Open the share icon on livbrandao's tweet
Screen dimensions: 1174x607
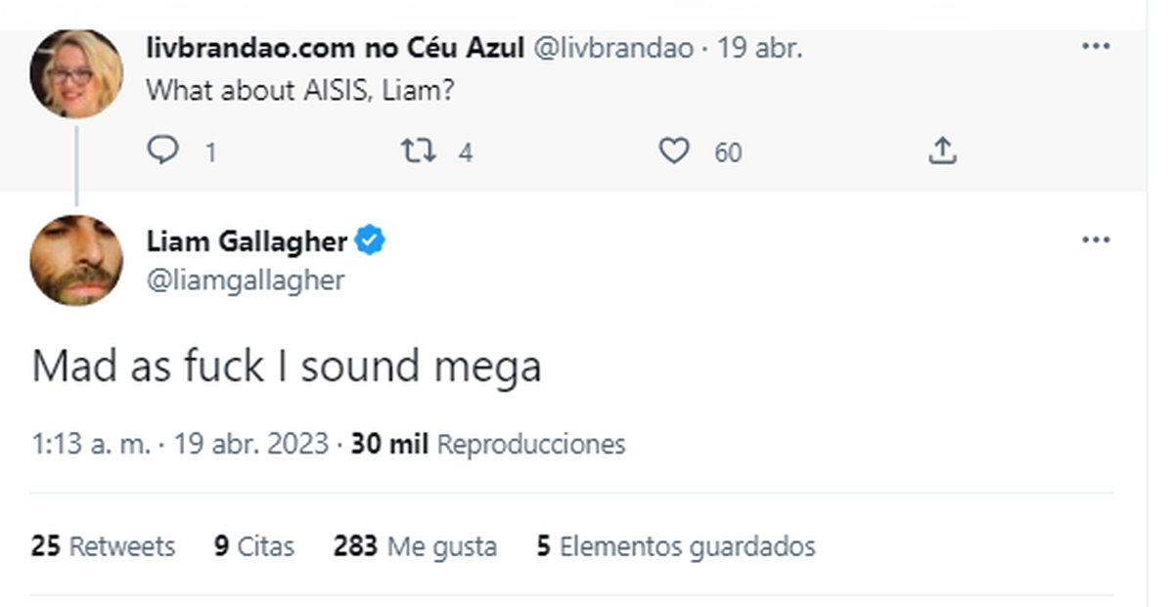point(942,152)
